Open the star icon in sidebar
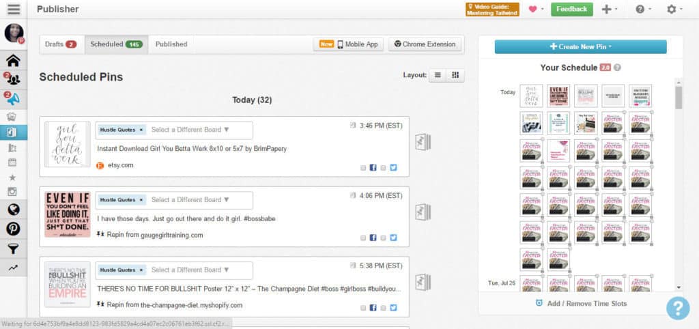 (x=12, y=177)
